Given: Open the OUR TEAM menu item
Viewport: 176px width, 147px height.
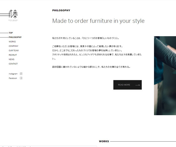Looking at the screenshot, I should click(x=13, y=51).
